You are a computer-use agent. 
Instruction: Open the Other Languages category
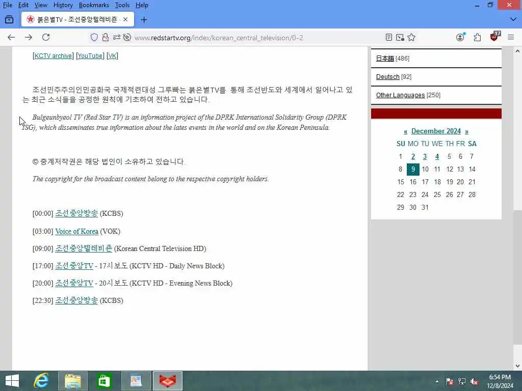(x=401, y=95)
